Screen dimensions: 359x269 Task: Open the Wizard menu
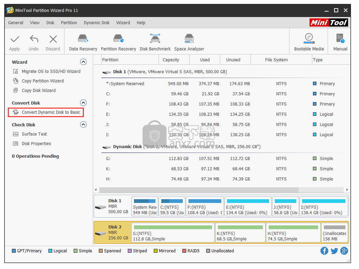coord(123,23)
